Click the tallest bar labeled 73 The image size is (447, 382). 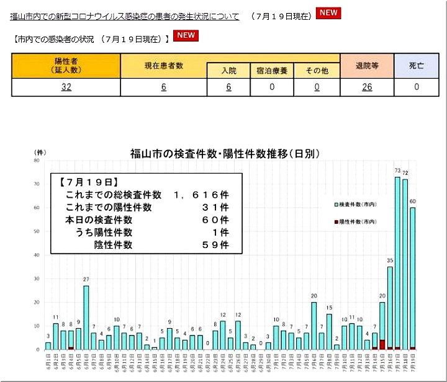[397, 264]
